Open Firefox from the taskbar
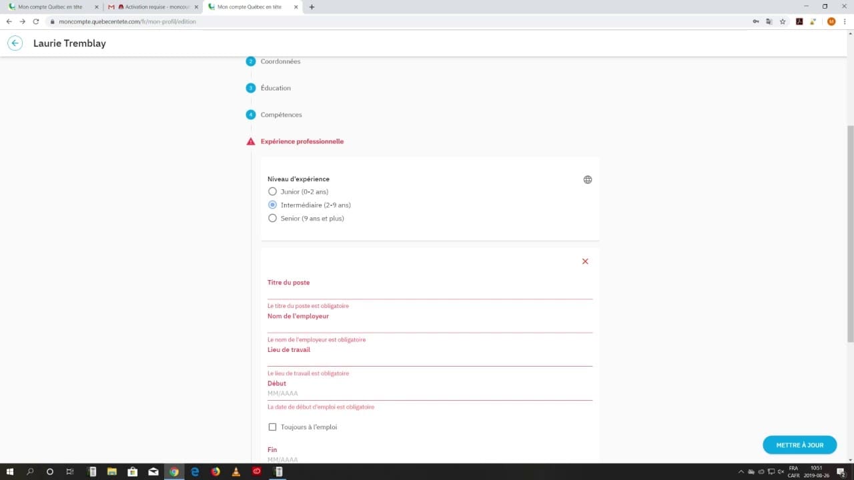 tap(215, 471)
